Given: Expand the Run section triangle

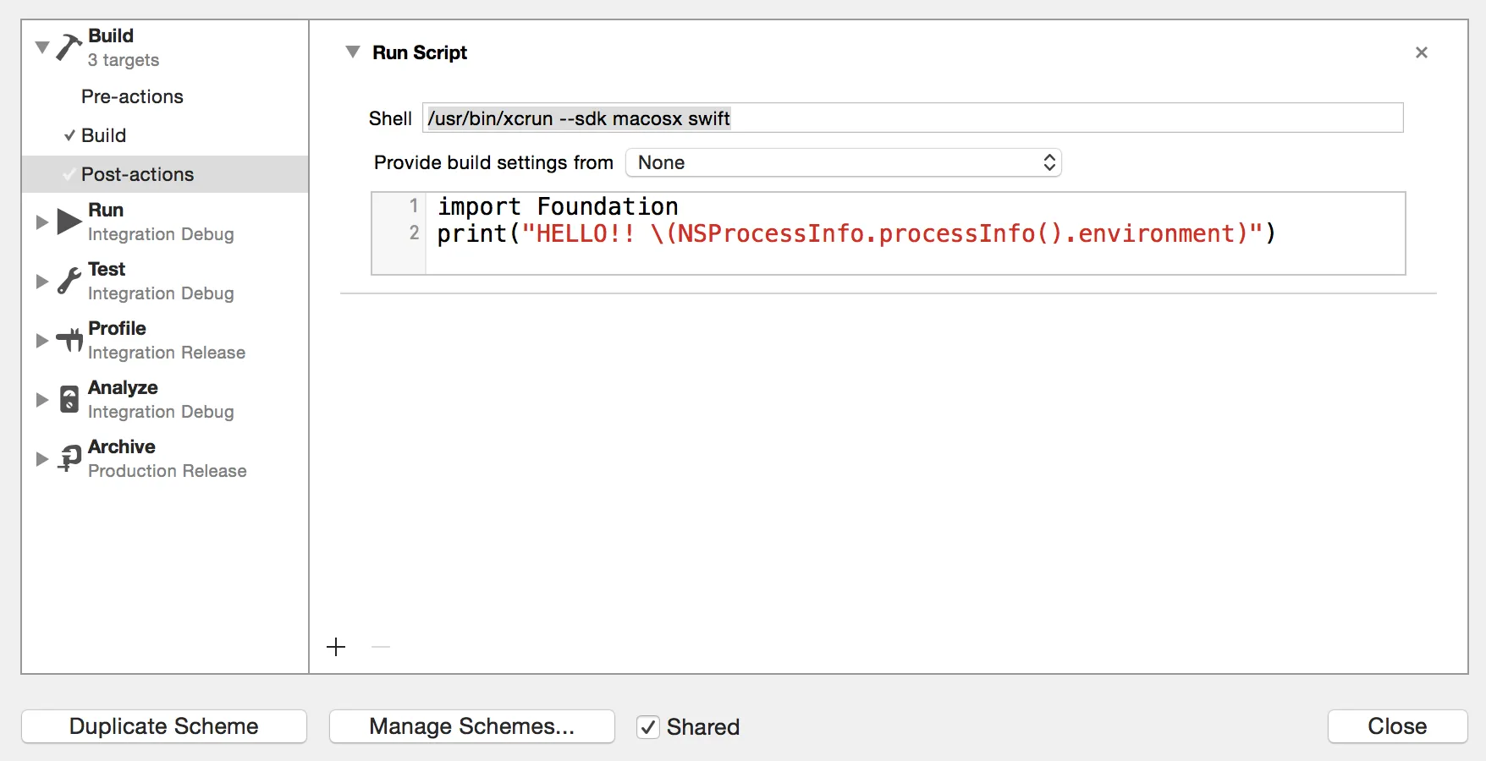Looking at the screenshot, I should coord(41,222).
